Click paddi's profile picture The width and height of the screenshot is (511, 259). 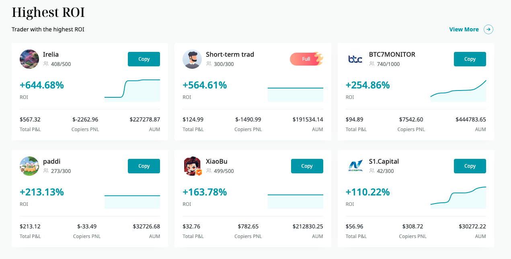(29, 166)
